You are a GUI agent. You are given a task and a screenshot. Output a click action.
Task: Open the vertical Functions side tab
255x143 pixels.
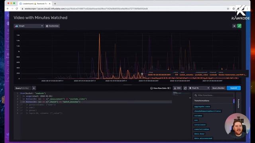pyautogui.click(x=238, y=103)
